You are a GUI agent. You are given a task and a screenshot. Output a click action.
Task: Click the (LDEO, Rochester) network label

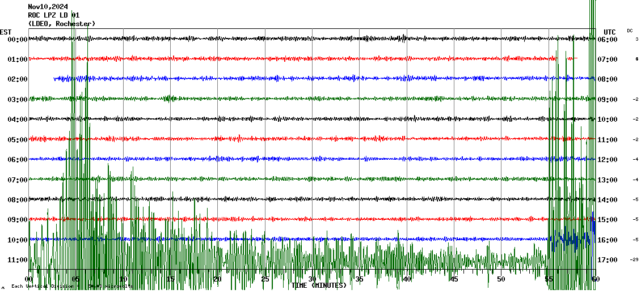pyautogui.click(x=62, y=24)
